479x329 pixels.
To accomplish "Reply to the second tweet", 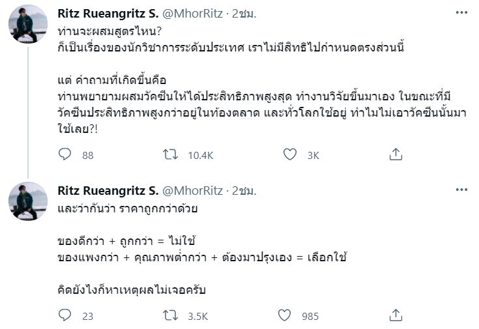I will (x=65, y=315).
